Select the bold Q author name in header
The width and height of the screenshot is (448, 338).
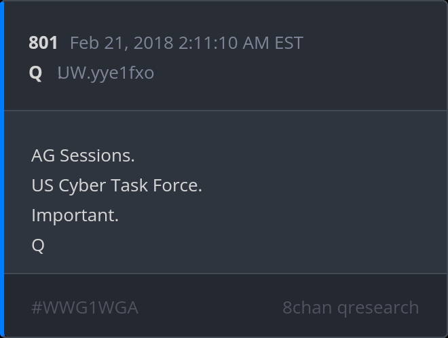tap(35, 73)
